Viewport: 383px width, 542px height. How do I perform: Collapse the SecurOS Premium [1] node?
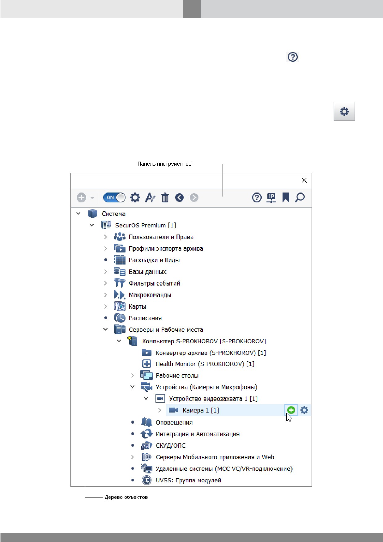pyautogui.click(x=92, y=225)
